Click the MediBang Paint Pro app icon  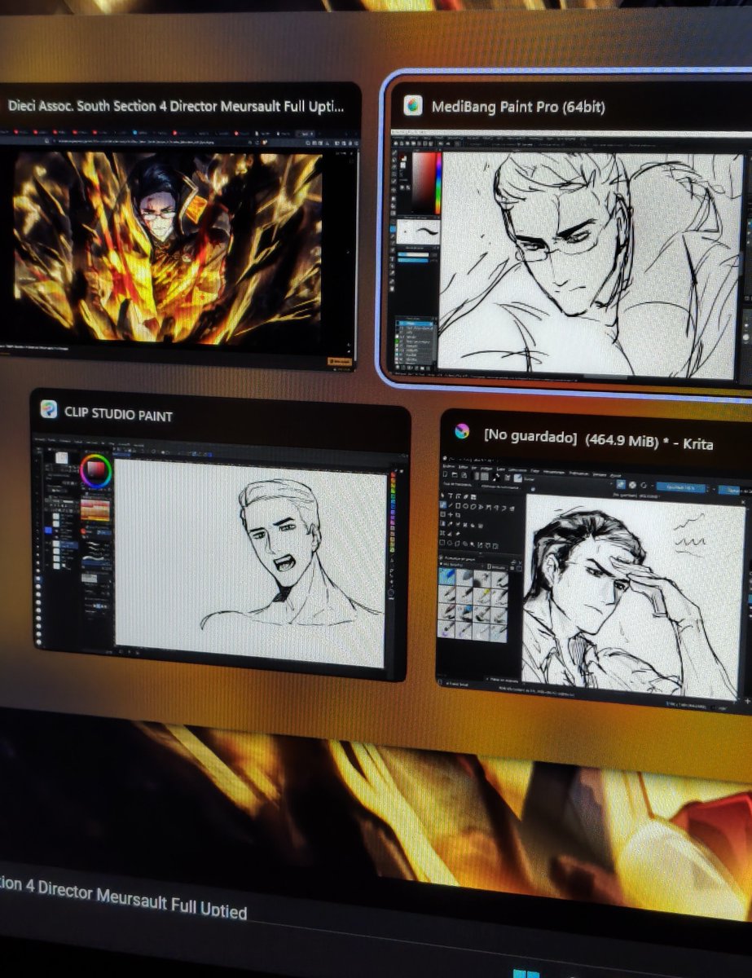[x=413, y=106]
